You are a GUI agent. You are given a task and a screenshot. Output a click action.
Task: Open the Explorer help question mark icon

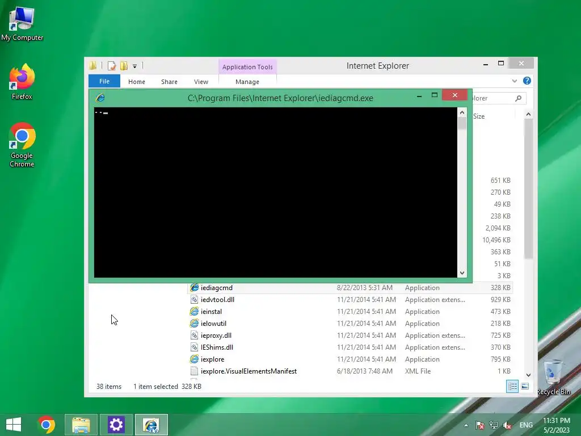(527, 81)
